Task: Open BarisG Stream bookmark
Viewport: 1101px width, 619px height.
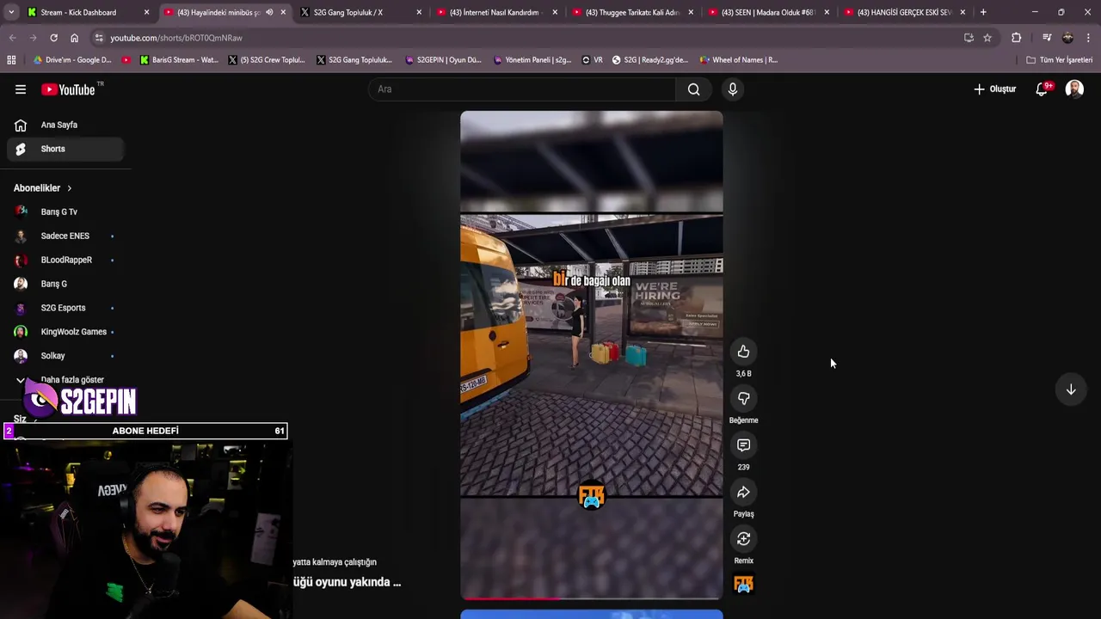Action: [179, 60]
